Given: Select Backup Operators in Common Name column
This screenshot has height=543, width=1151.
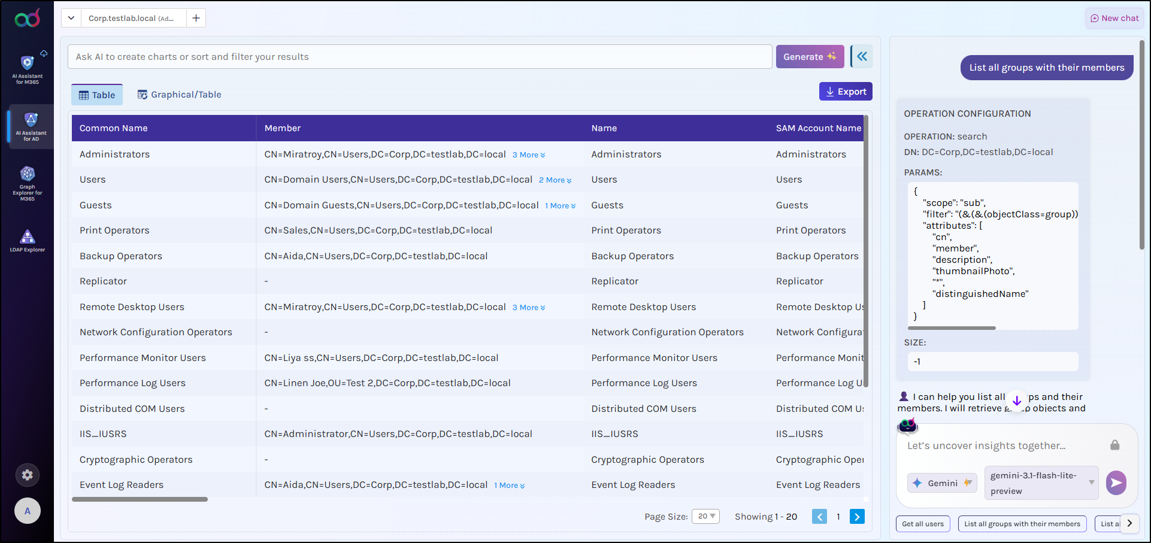Looking at the screenshot, I should pyautogui.click(x=121, y=256).
